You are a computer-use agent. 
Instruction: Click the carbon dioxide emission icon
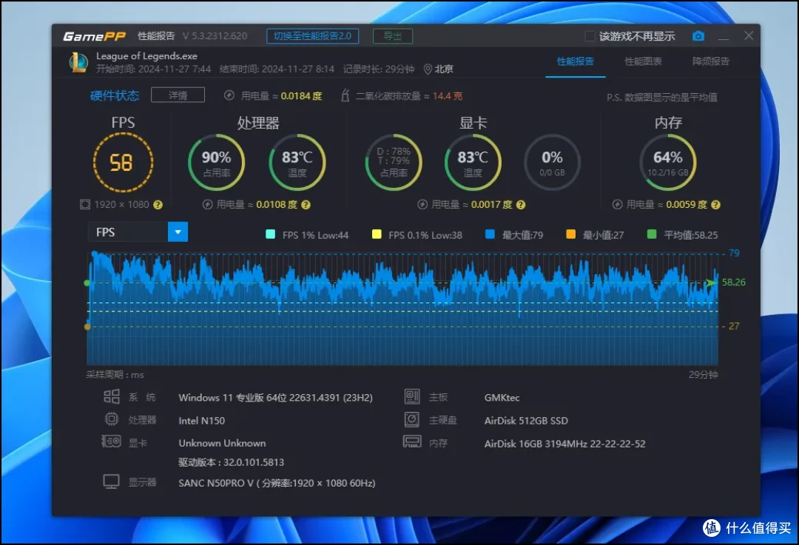345,95
